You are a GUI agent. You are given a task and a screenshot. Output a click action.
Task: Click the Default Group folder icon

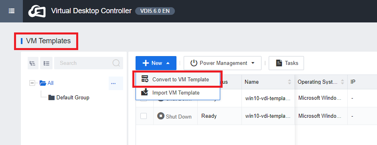tap(51, 97)
